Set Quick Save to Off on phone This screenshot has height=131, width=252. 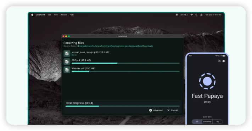[197, 122]
